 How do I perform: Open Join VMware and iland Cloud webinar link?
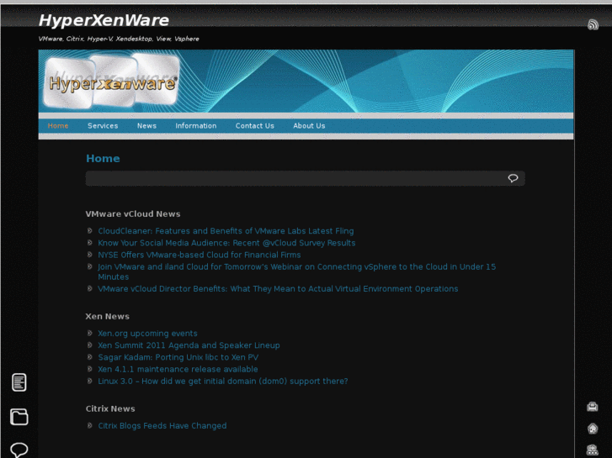tap(297, 271)
